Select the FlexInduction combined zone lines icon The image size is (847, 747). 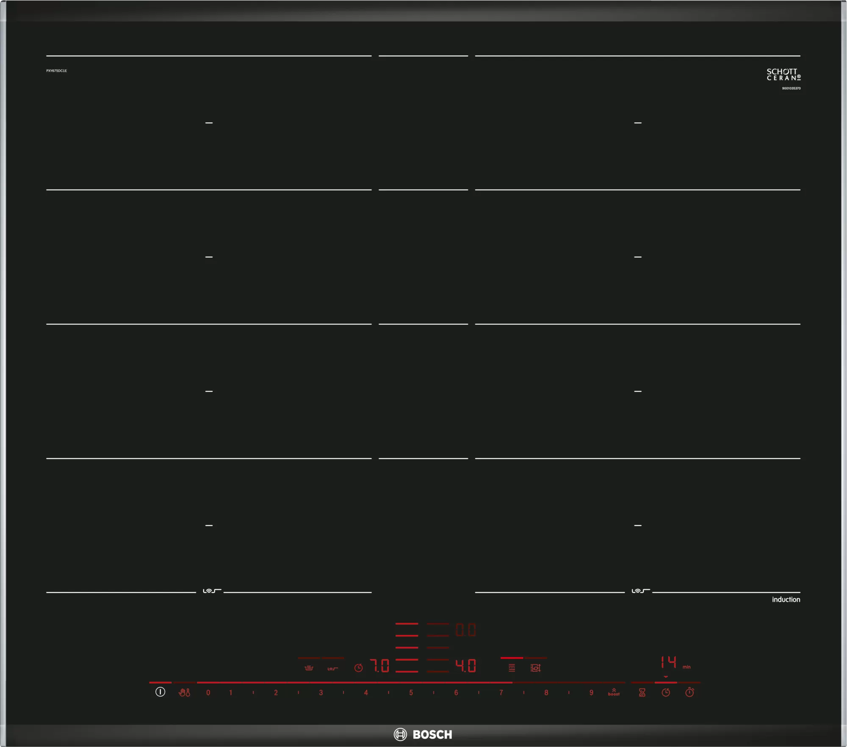click(512, 668)
